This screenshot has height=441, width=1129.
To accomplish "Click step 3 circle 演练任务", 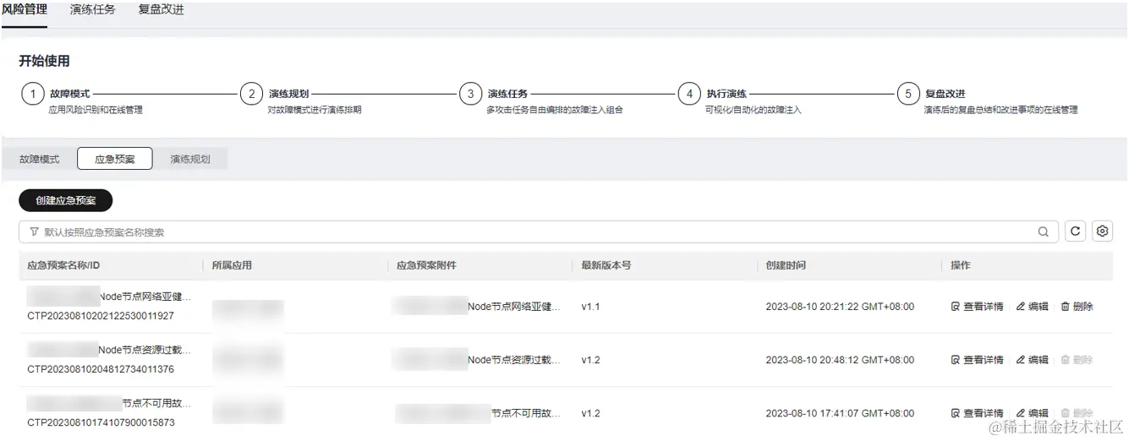I will tap(470, 94).
